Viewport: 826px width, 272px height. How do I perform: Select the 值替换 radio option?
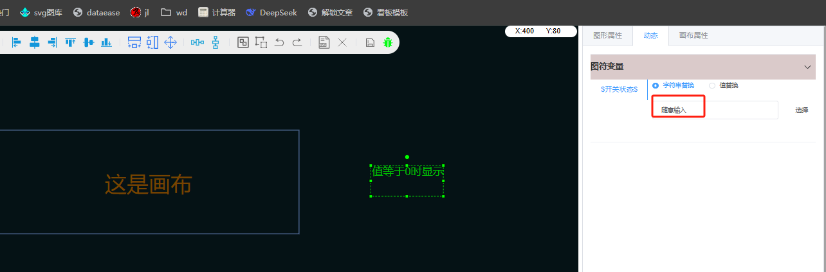click(724, 85)
